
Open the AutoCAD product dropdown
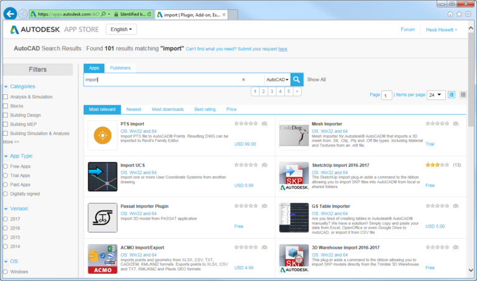(x=277, y=79)
